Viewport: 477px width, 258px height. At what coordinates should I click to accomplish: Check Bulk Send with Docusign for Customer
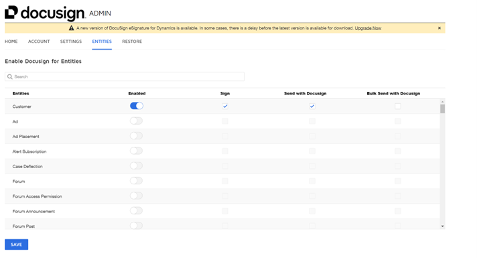pyautogui.click(x=397, y=106)
